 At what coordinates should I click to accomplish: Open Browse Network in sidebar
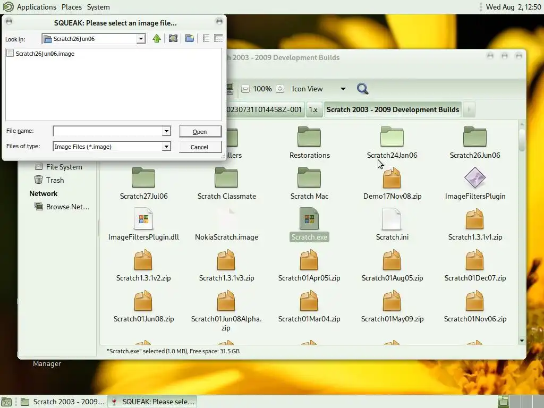(x=62, y=207)
